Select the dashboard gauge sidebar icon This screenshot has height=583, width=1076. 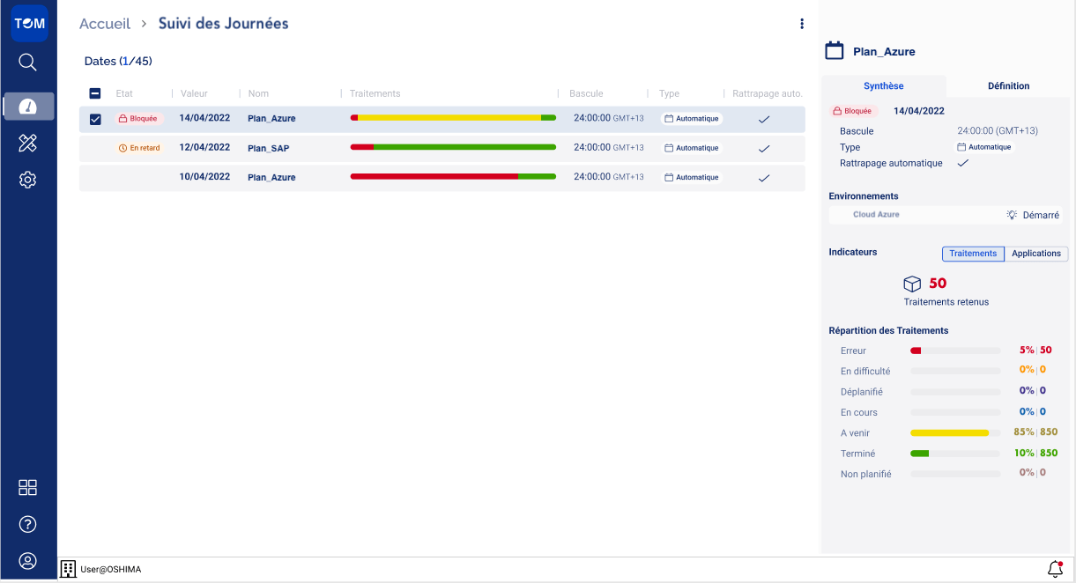coord(28,106)
